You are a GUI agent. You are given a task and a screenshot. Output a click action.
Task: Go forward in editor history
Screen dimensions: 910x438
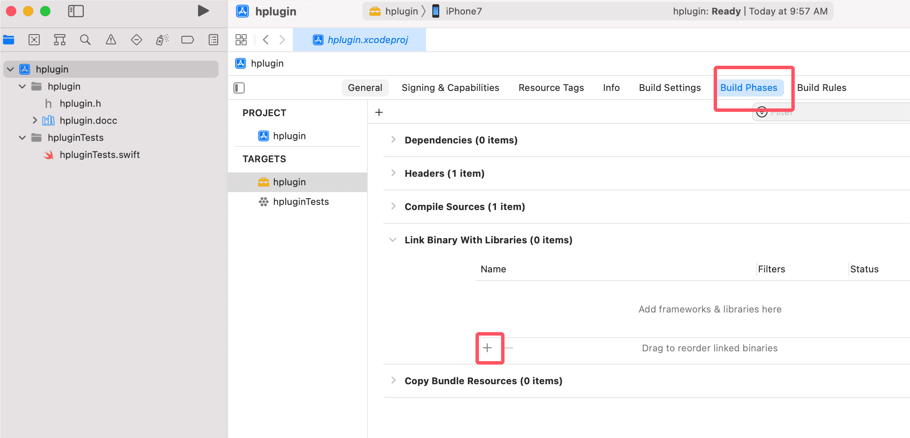point(282,40)
